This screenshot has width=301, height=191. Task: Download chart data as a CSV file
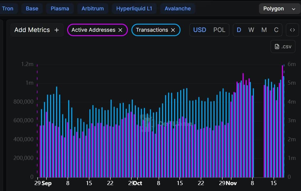283,46
